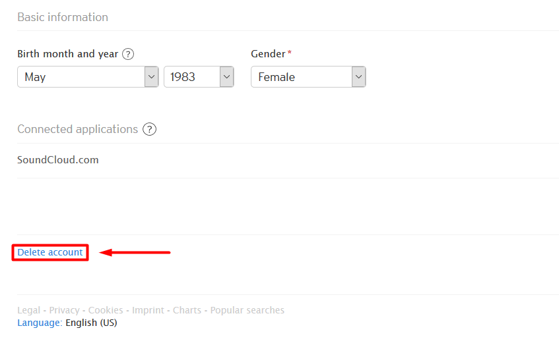Click the English (US) language text

coord(91,323)
